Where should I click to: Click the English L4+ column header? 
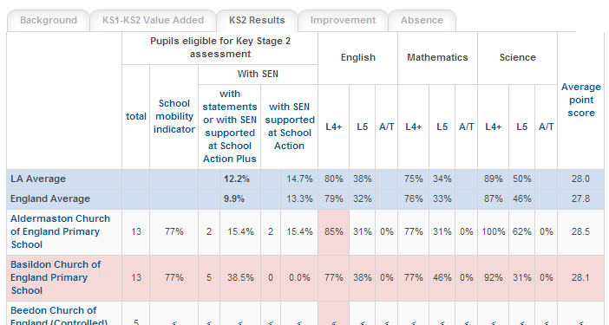coord(334,127)
